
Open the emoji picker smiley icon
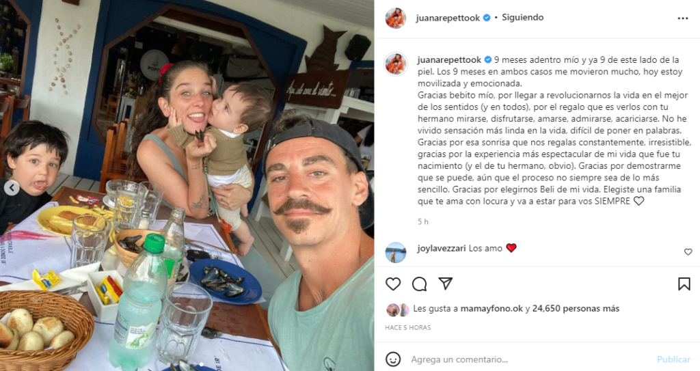pos(393,359)
